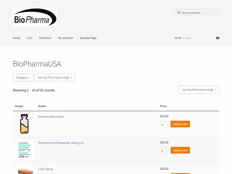232x174 pixels.
Task: Click the search magnifier icon
Action: click(179, 13)
